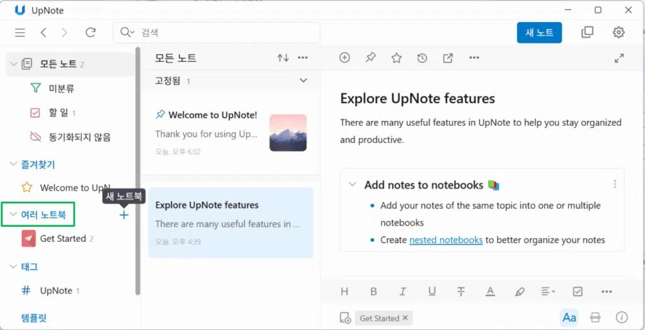Viewport: 645px width, 330px height.
Task: Click the sidebar vertical scrollbar
Action: click(x=138, y=171)
